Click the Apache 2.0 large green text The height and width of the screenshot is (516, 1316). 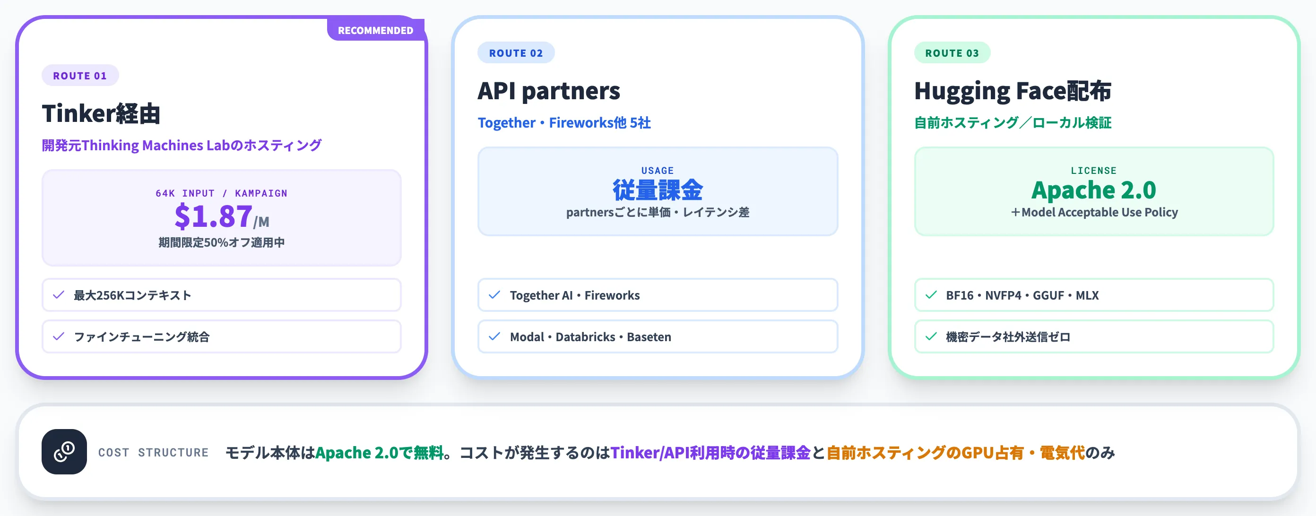(x=1094, y=190)
